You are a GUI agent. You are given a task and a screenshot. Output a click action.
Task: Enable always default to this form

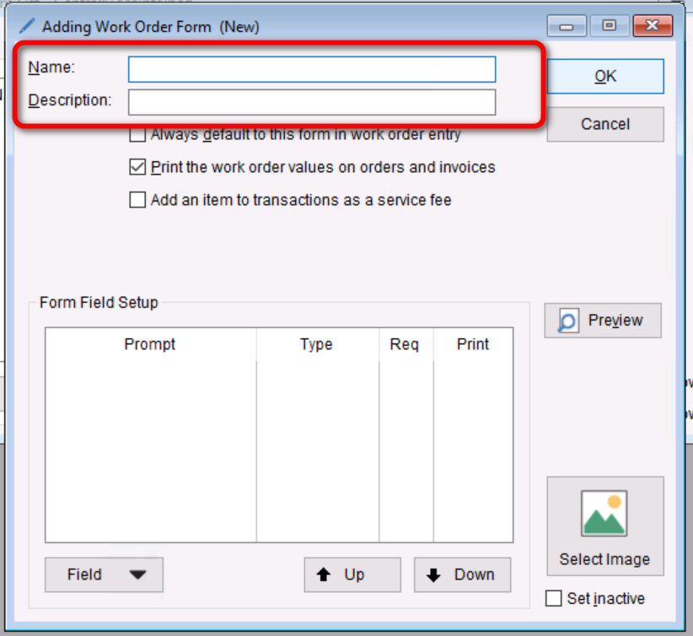[x=137, y=134]
